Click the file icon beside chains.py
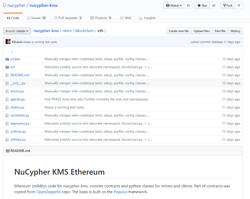The height and width of the screenshot is (199, 250). tap(7, 108)
